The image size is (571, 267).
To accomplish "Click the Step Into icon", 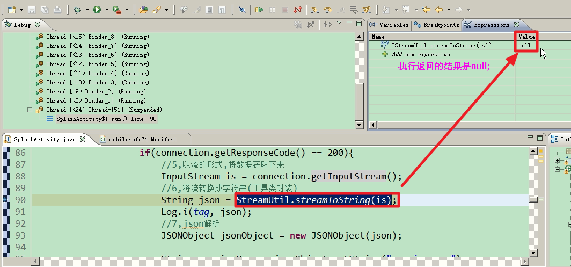I will [315, 10].
